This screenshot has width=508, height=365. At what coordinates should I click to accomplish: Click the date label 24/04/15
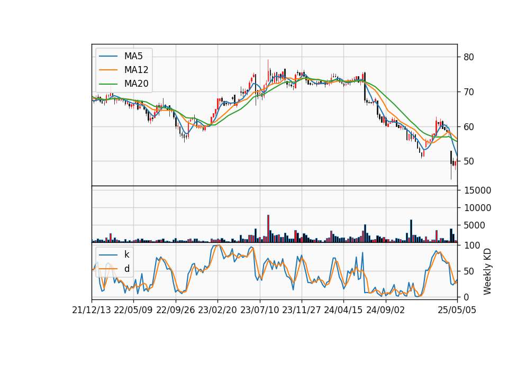point(343,310)
